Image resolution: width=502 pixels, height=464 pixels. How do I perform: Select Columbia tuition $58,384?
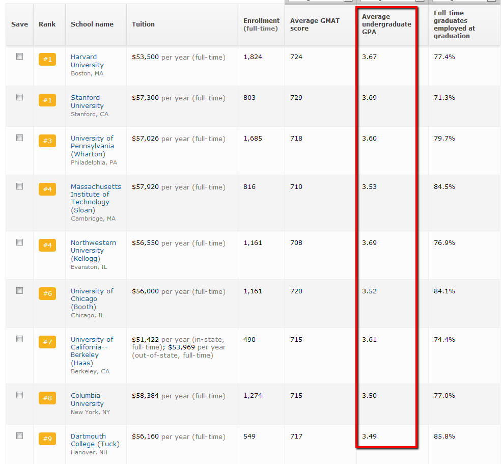coord(145,395)
